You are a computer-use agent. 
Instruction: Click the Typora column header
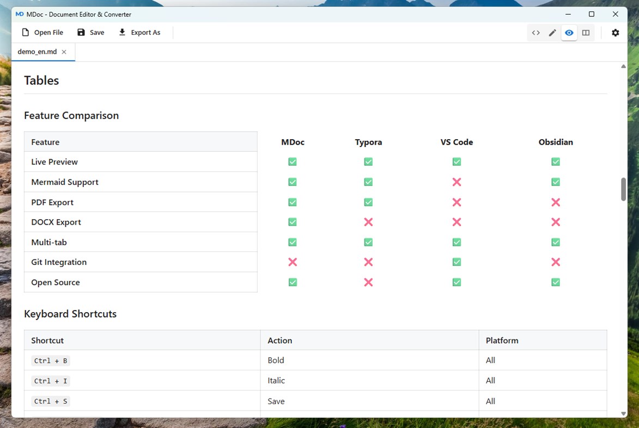coord(368,142)
